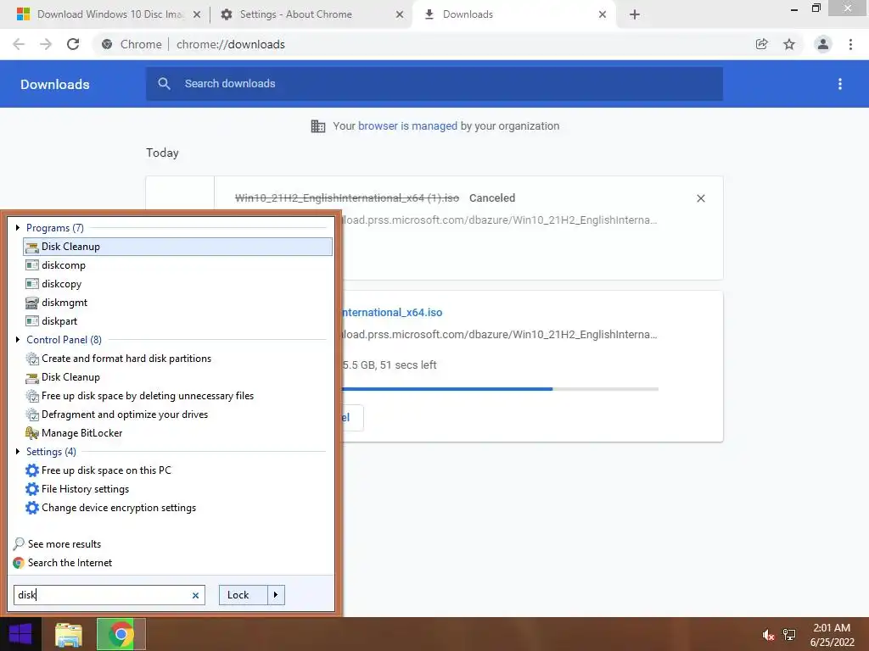Image resolution: width=869 pixels, height=651 pixels.
Task: Bookmark this page with the star icon
Action: tap(789, 44)
